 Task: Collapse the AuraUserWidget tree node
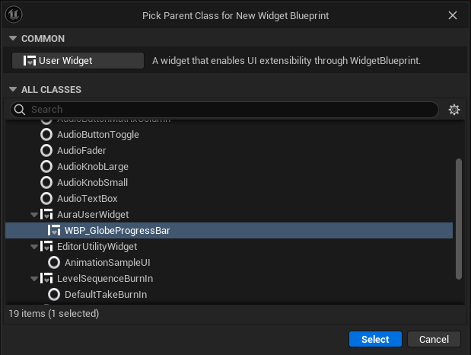point(33,215)
